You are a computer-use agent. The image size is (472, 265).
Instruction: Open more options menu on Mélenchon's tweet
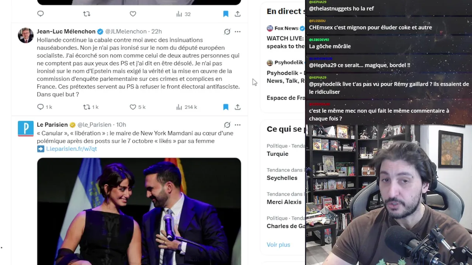pos(237,32)
